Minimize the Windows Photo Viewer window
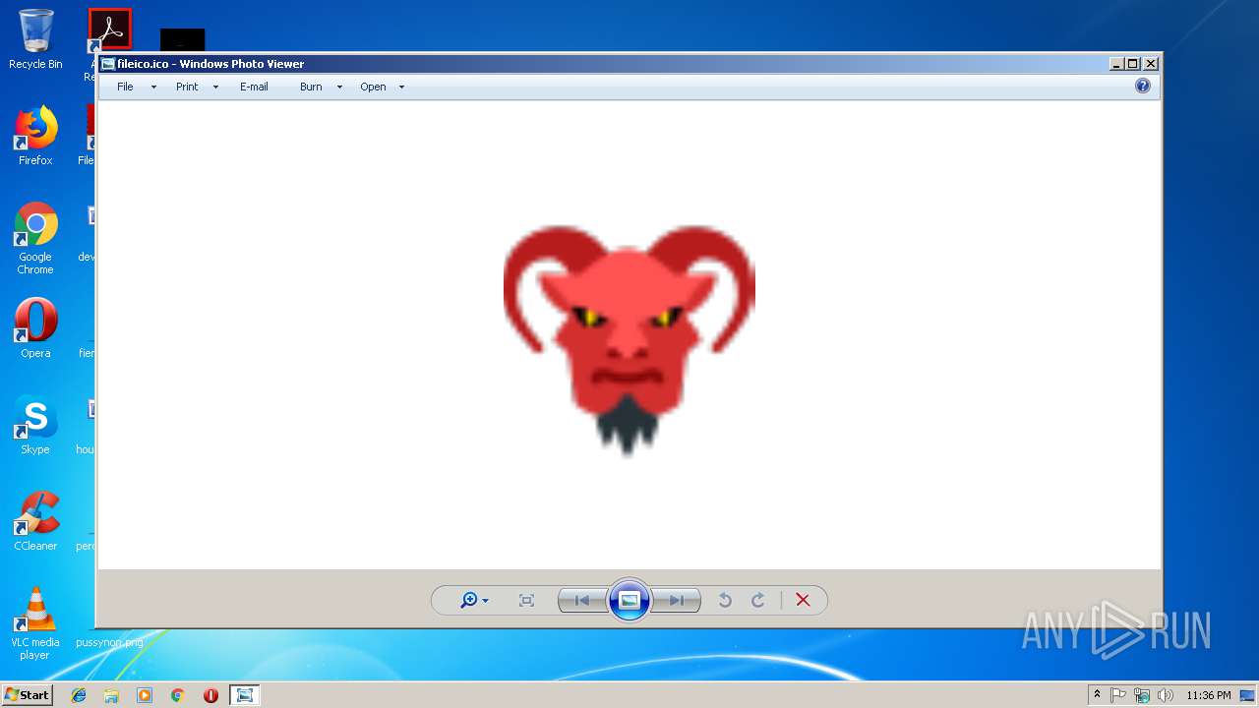Image resolution: width=1259 pixels, height=708 pixels. (x=1116, y=64)
